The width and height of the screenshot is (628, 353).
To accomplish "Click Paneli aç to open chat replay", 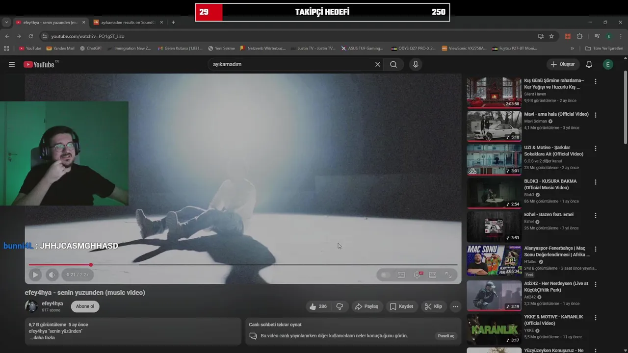I will 446,336.
